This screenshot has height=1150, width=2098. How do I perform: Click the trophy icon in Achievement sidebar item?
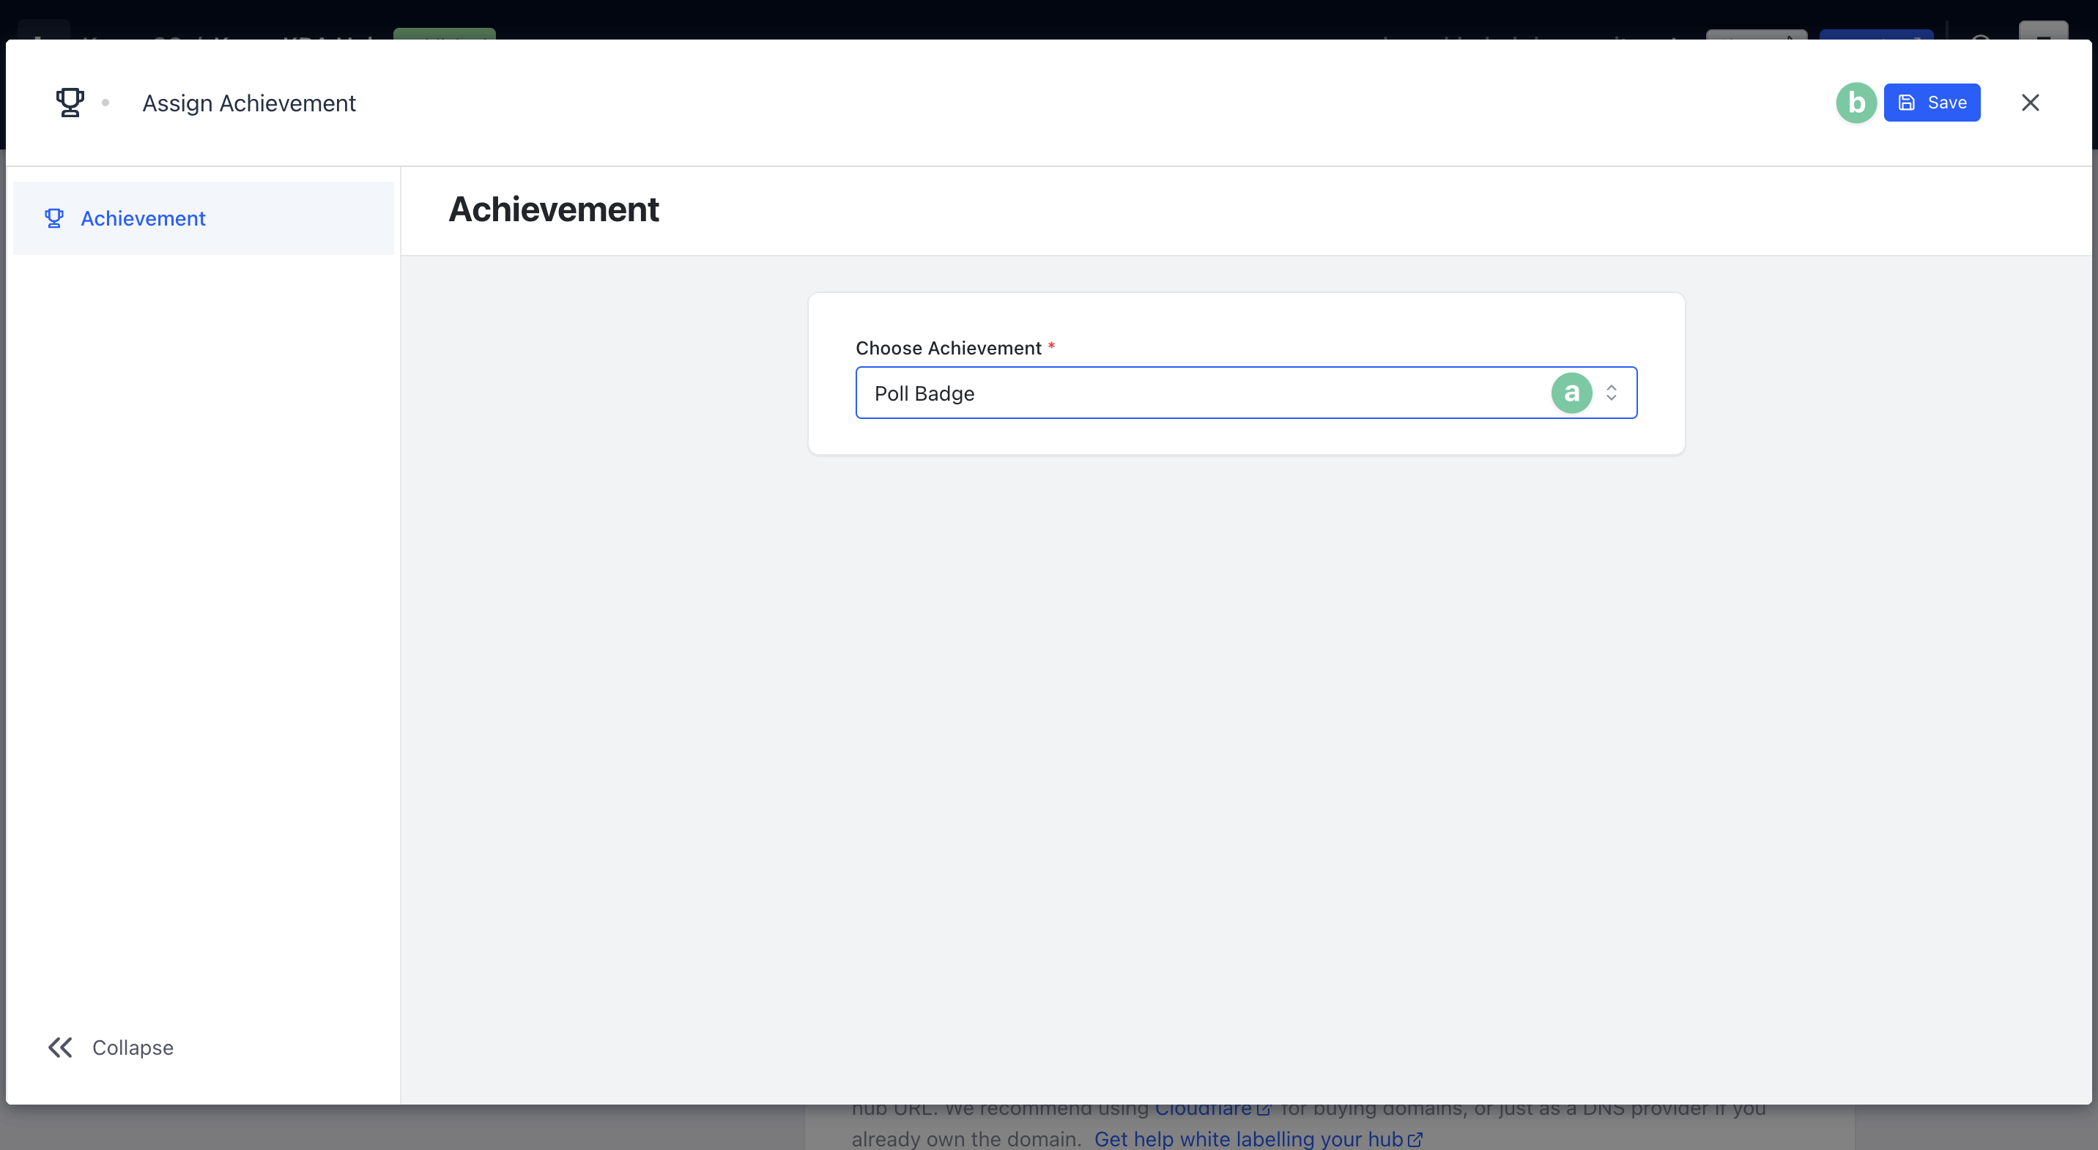[x=53, y=218]
